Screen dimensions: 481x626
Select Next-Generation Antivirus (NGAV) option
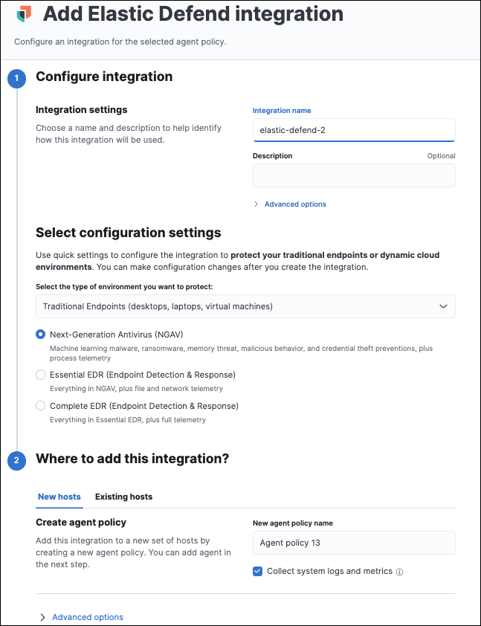pos(41,335)
